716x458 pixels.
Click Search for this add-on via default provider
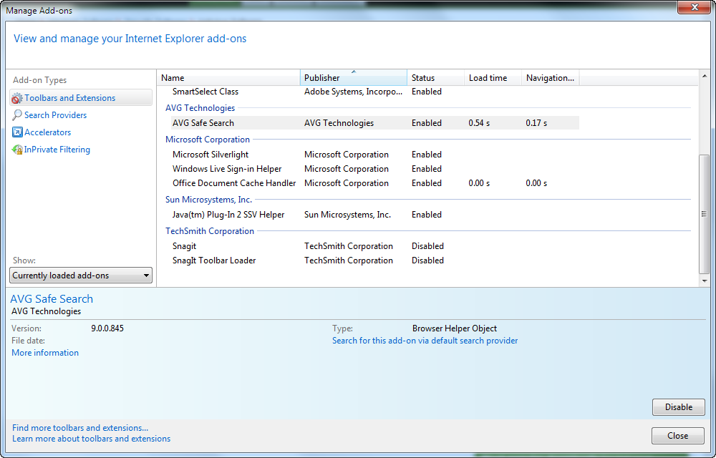(x=425, y=341)
